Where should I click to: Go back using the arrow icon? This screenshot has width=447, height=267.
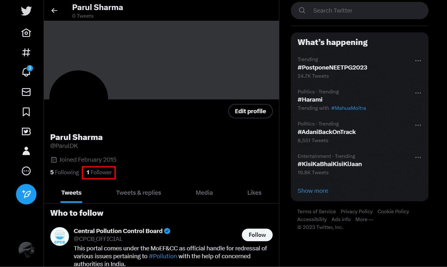(54, 11)
